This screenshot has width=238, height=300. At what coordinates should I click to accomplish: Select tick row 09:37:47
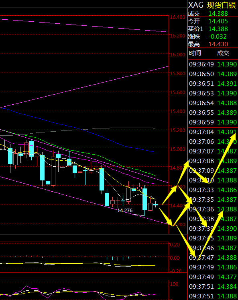click(x=213, y=258)
